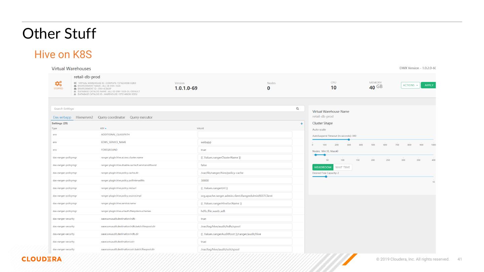Switch to the Hiveserver2 tab
Image resolution: width=484 pixels, height=272 pixels.
[84, 118]
